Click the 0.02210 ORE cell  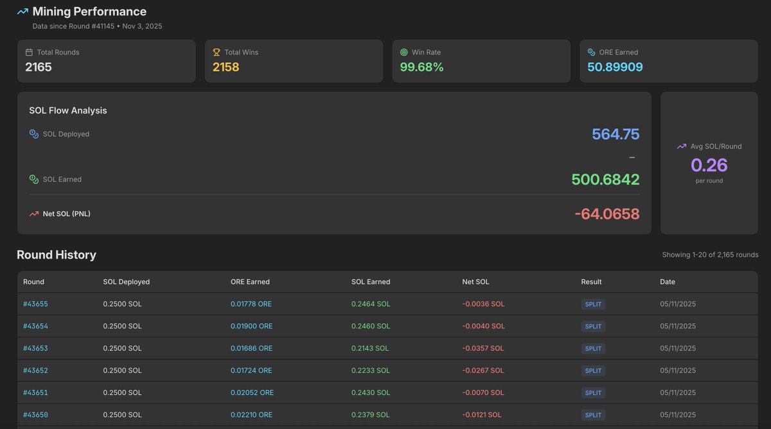(x=251, y=415)
